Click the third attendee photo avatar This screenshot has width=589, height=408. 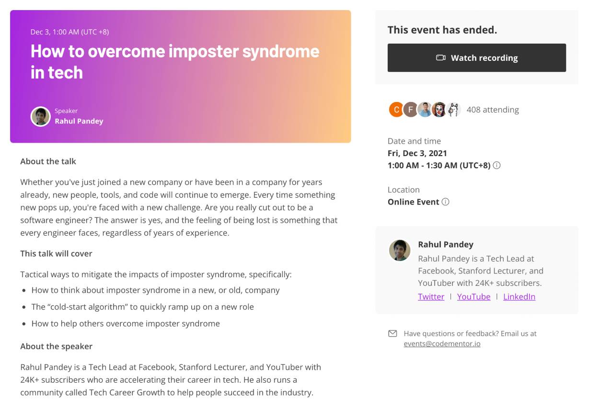pos(425,110)
